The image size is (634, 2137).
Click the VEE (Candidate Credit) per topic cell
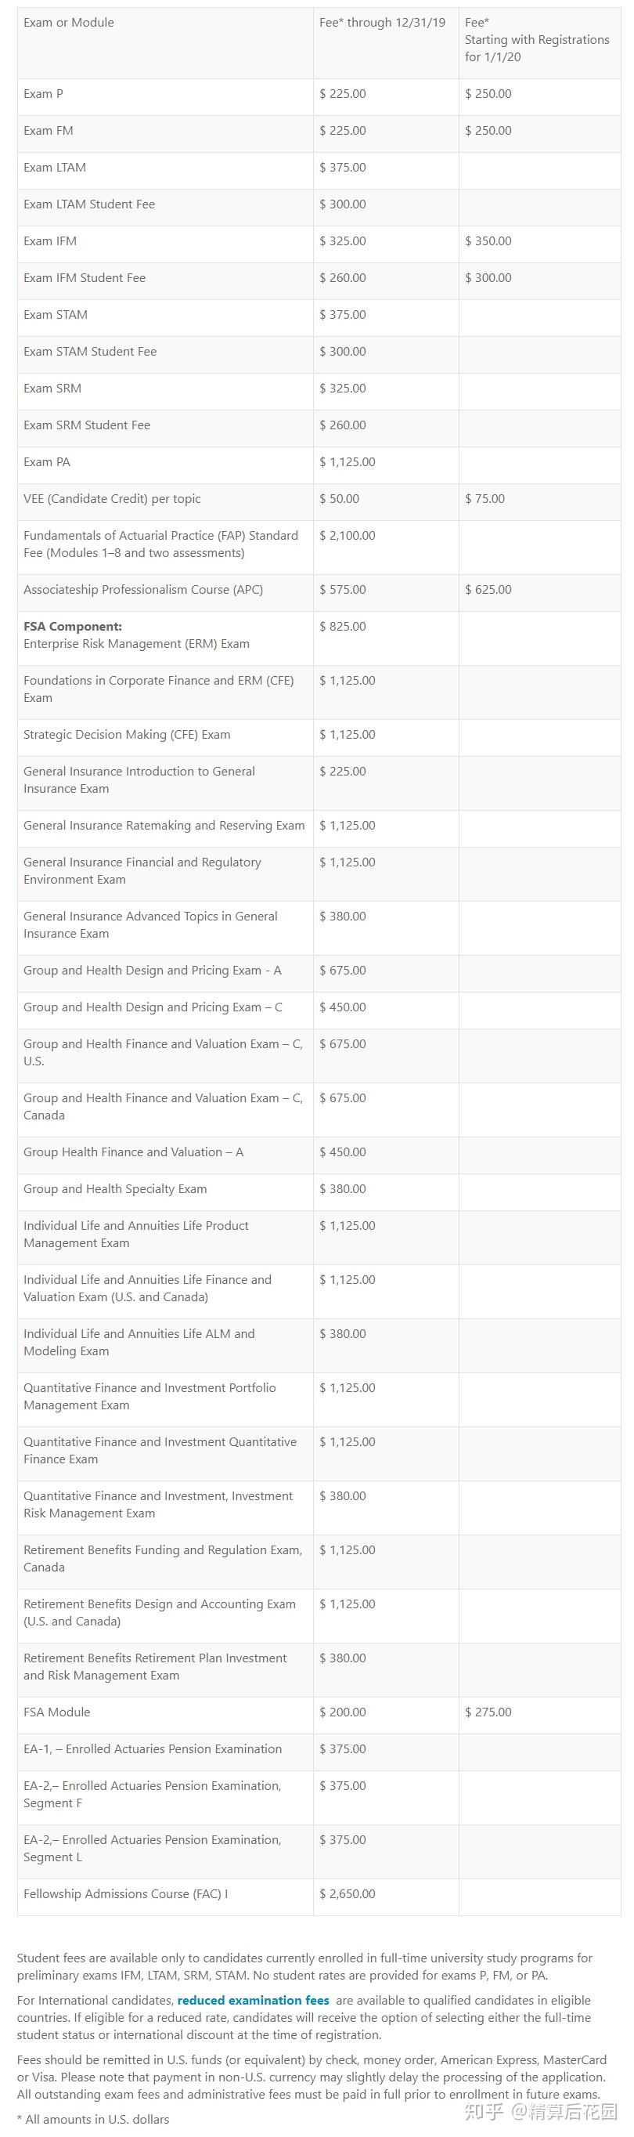(112, 498)
